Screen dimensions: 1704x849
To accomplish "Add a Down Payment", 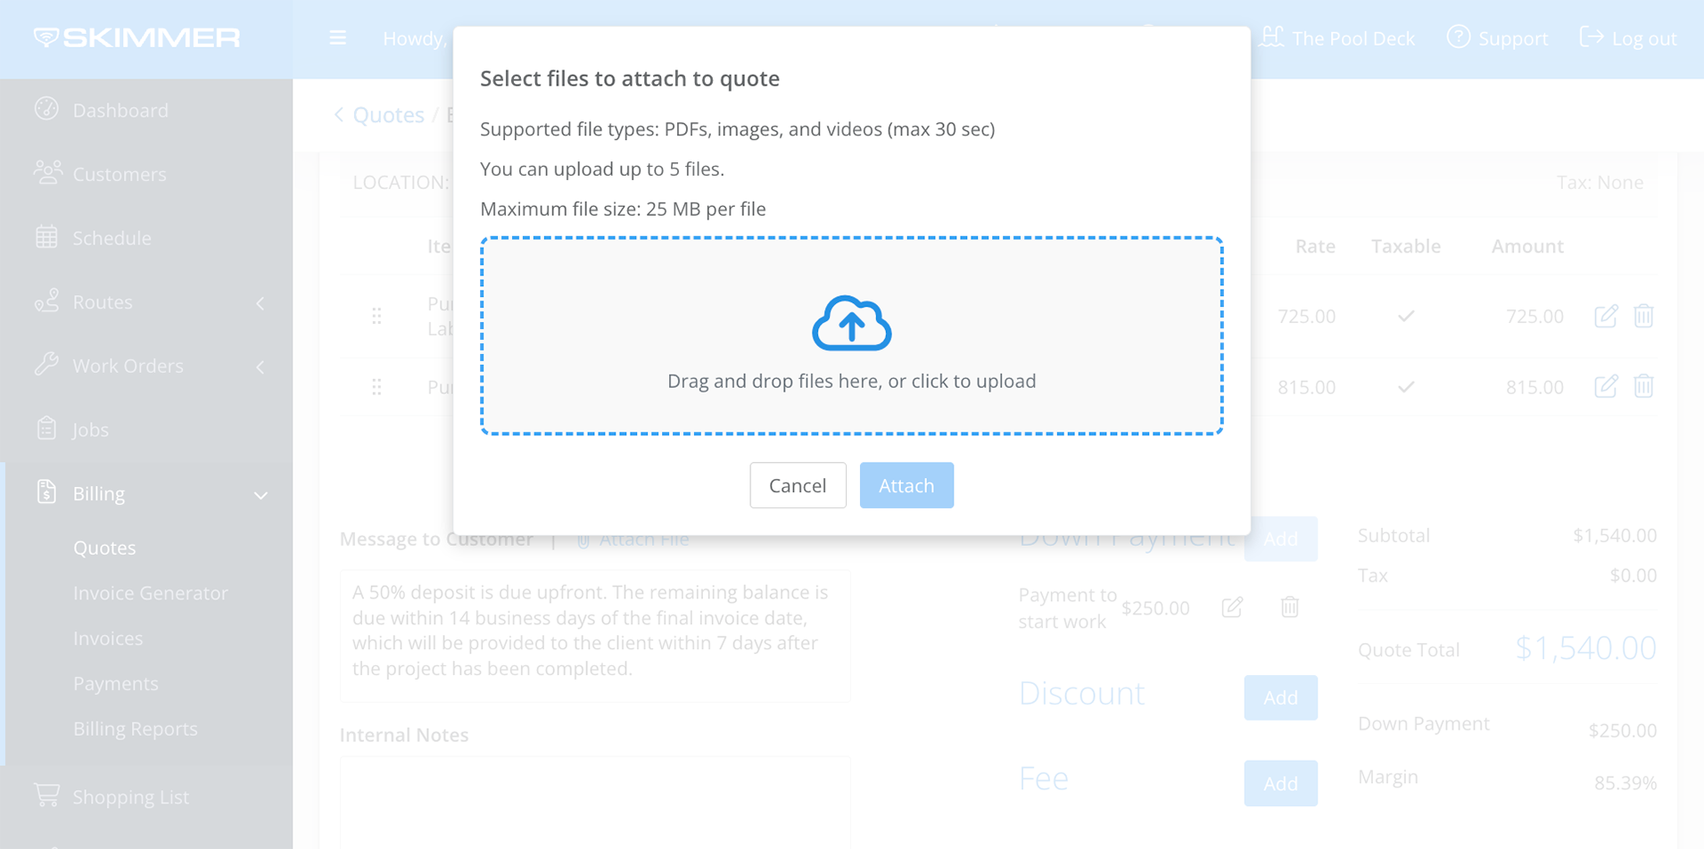I will 1280,539.
